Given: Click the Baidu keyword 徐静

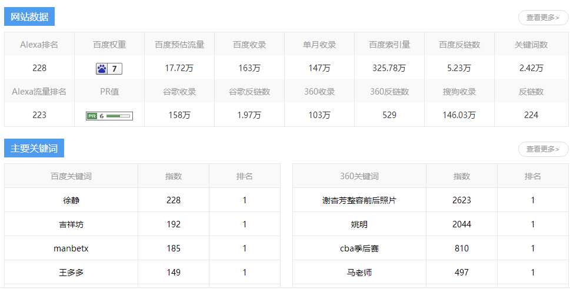Looking at the screenshot, I should tap(71, 200).
